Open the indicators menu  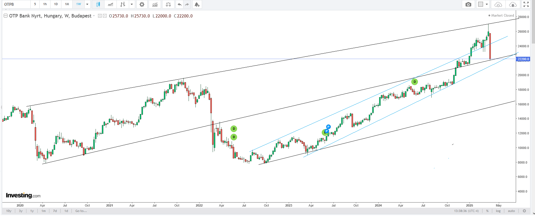[155, 4]
